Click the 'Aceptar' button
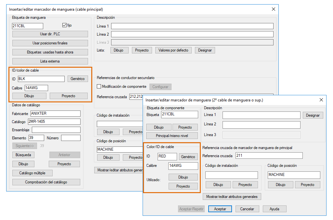This screenshot has height=220, width=333. click(x=220, y=209)
